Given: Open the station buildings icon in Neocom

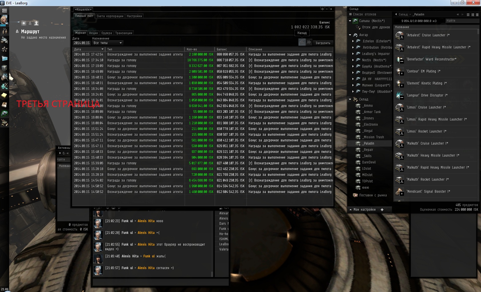Looking at the screenshot, I should (x=4, y=40).
